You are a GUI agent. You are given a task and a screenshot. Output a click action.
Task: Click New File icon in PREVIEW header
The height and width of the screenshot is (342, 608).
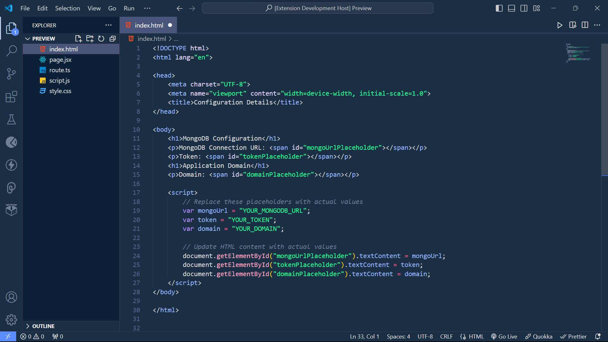click(78, 39)
